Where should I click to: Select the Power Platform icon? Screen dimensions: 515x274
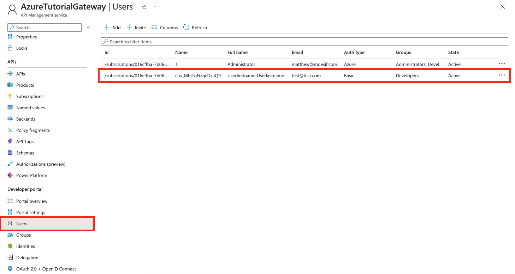pyautogui.click(x=10, y=176)
